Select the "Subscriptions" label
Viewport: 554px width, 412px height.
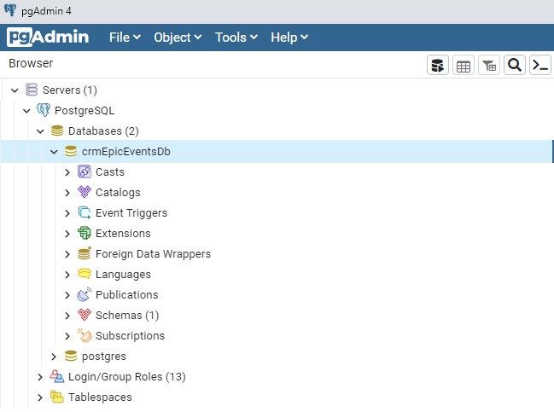[130, 336]
